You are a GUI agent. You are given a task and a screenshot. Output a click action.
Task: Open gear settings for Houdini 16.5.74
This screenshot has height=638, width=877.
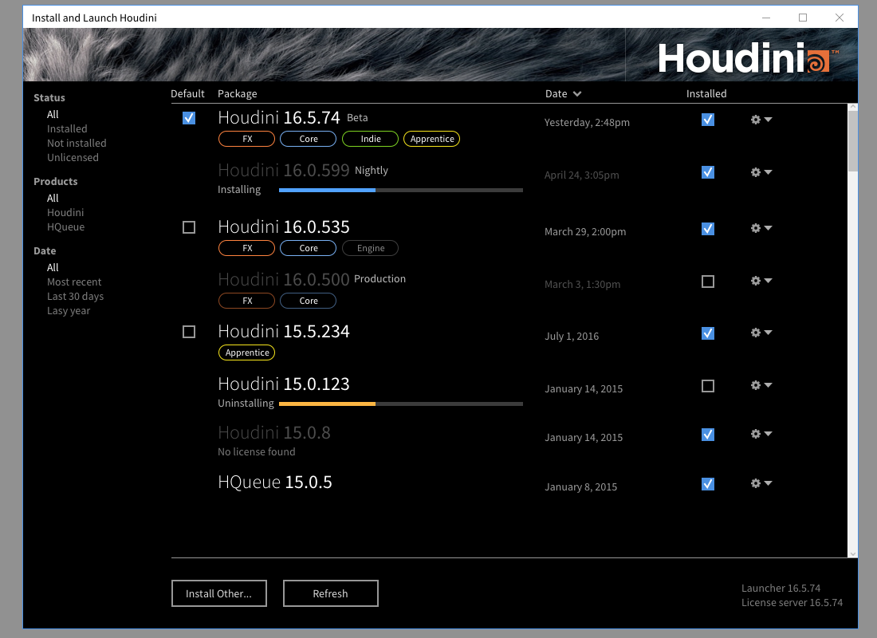pos(761,120)
